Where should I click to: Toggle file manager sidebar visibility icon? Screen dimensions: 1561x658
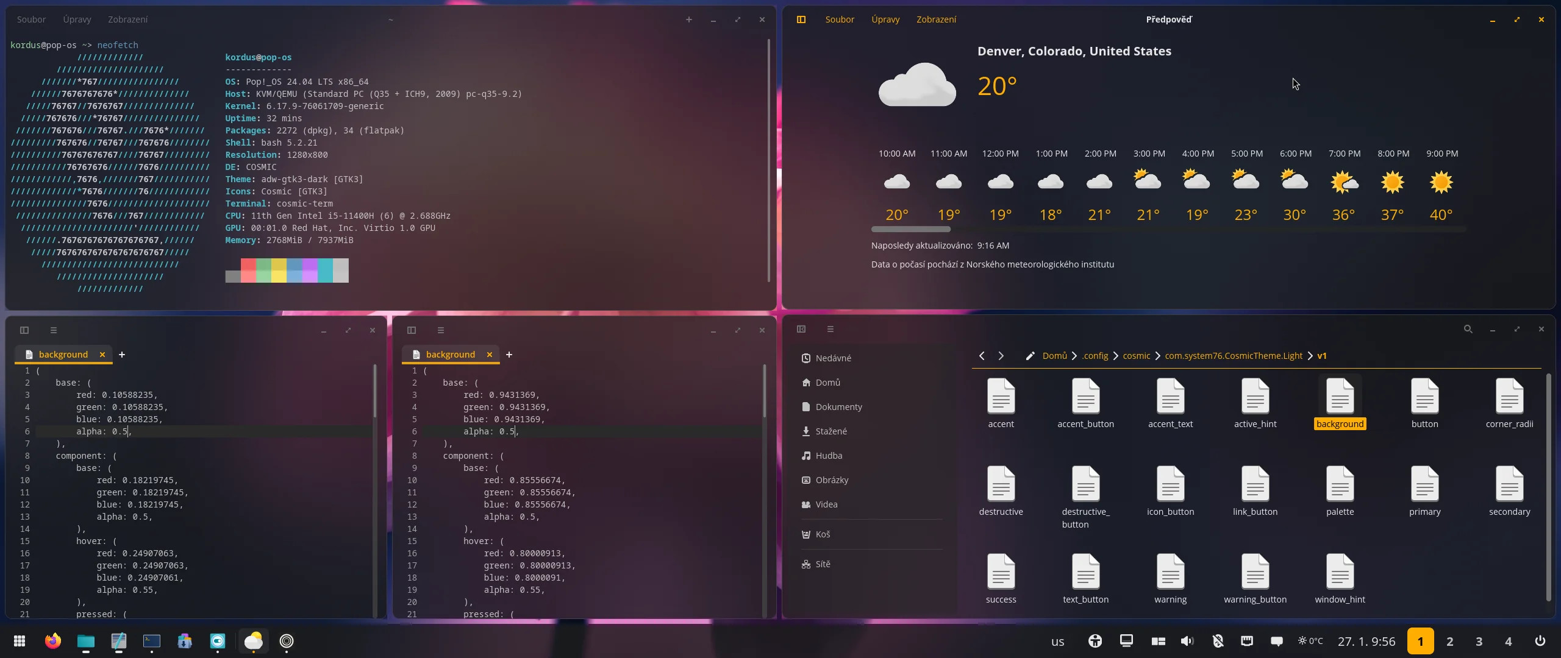[x=801, y=329]
